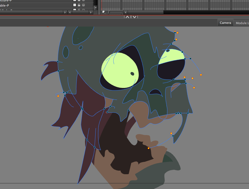Viewport: 249px width, 189px height.
Task: Collapse the panel using the up chevron splitter
Action: pos(127,17)
